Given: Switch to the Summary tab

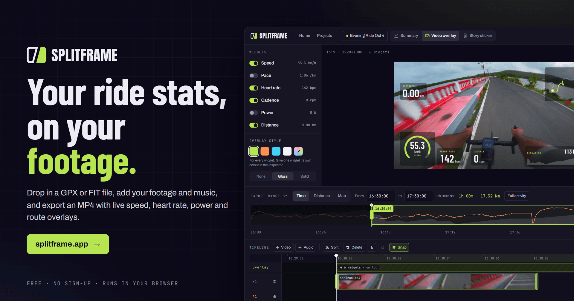Looking at the screenshot, I should pos(406,36).
